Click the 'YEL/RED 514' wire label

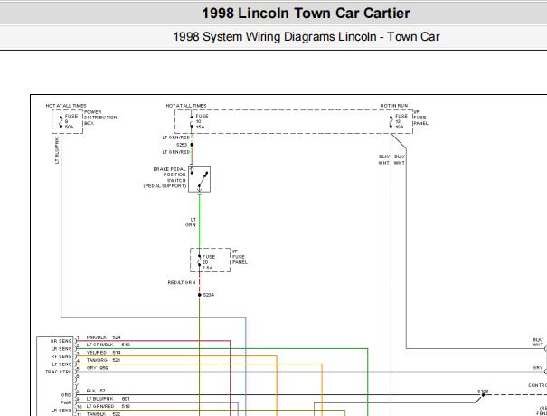[x=103, y=353]
